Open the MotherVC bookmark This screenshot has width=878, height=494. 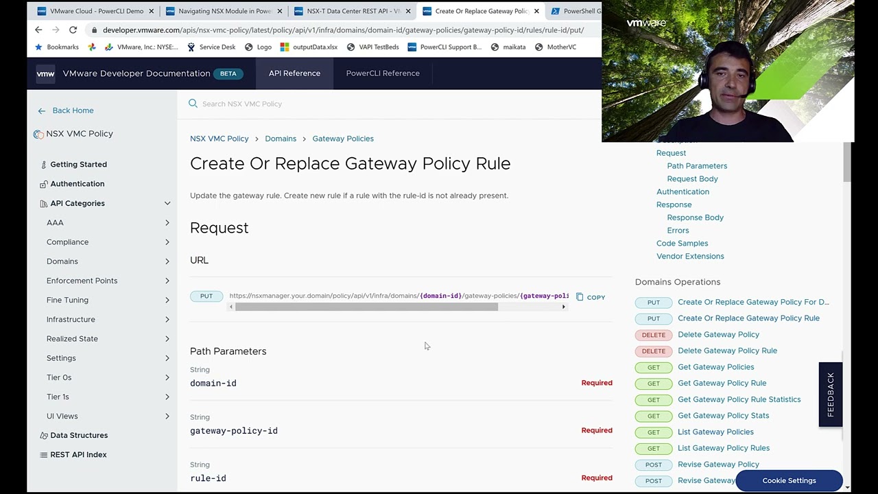556,47
